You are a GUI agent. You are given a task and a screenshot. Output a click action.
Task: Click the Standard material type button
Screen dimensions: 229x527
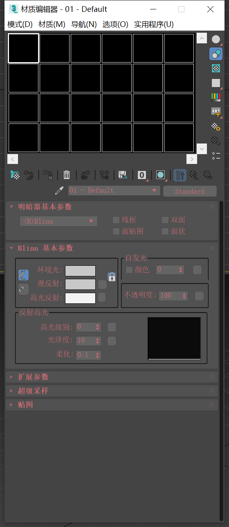(x=190, y=191)
